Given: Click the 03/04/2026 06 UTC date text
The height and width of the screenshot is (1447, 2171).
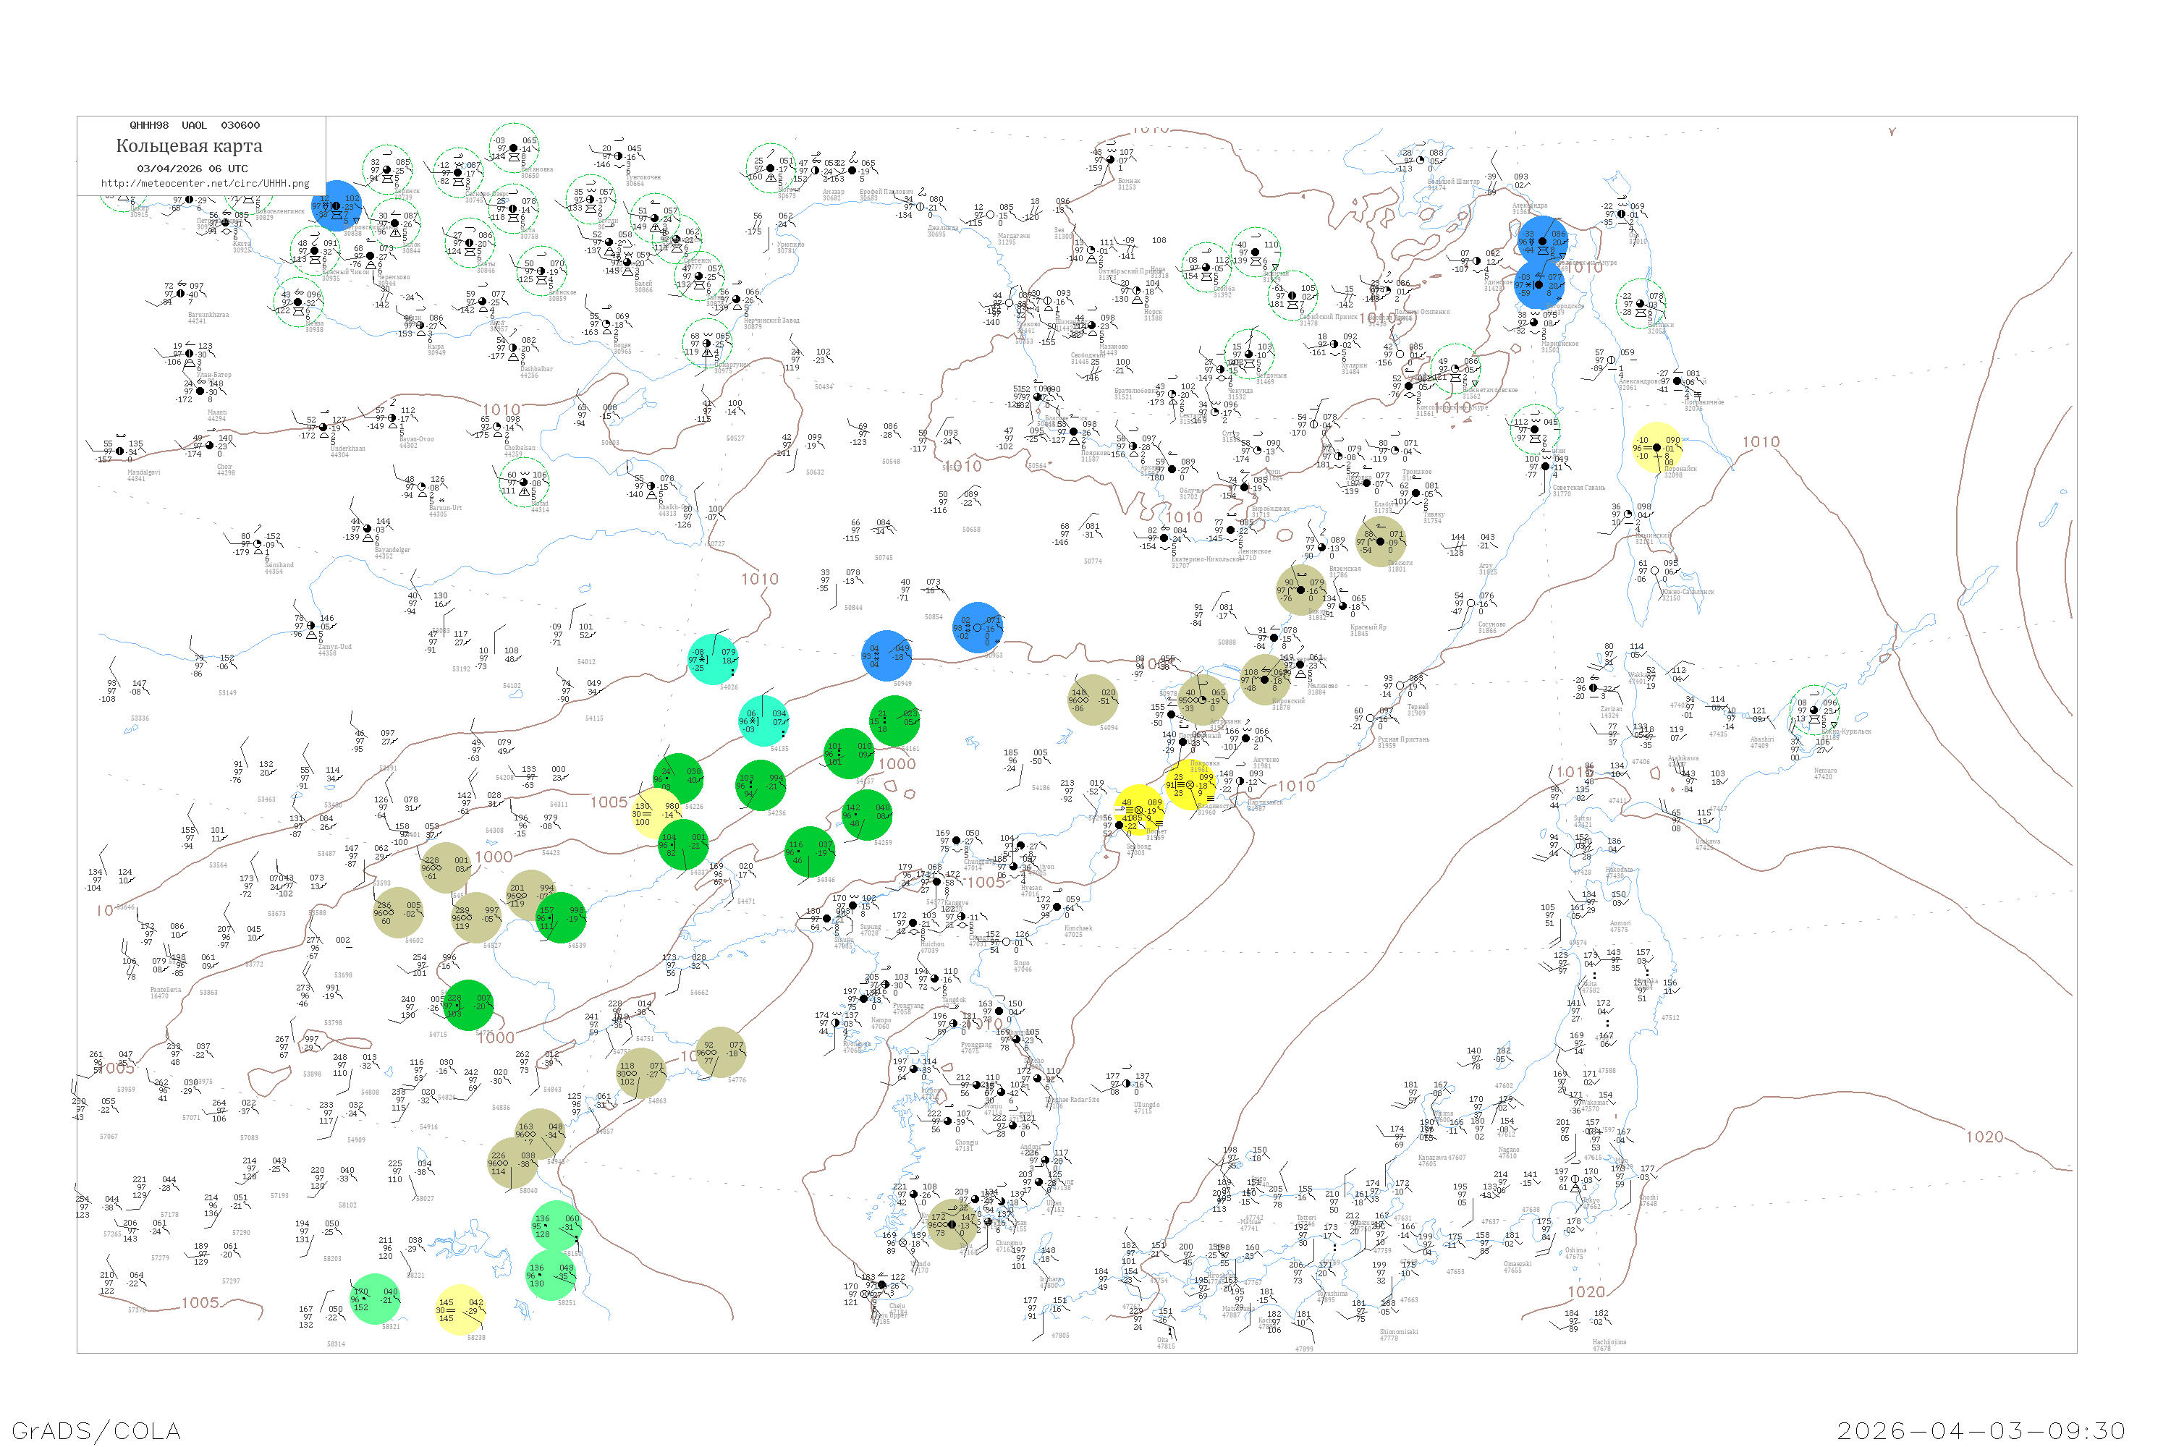Looking at the screenshot, I should pyautogui.click(x=192, y=168).
